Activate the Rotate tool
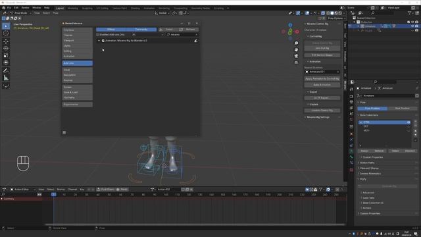 (6, 48)
